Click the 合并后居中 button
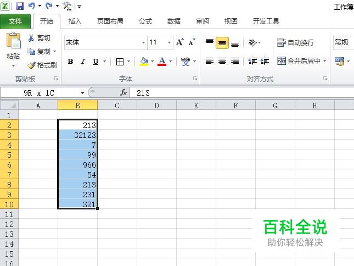Screen dimensions: 354x266 (x=299, y=60)
